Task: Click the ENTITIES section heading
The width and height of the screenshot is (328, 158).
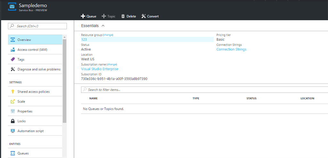Action: click(15, 144)
